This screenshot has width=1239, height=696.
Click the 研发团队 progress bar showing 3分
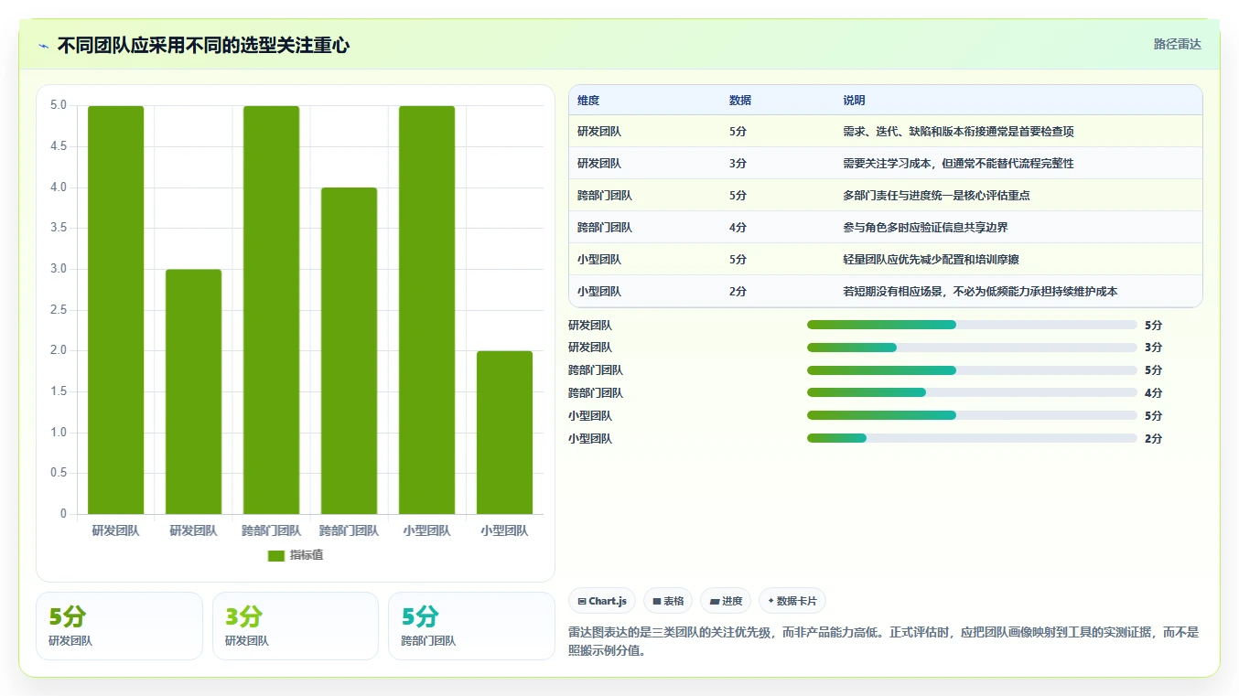point(972,348)
